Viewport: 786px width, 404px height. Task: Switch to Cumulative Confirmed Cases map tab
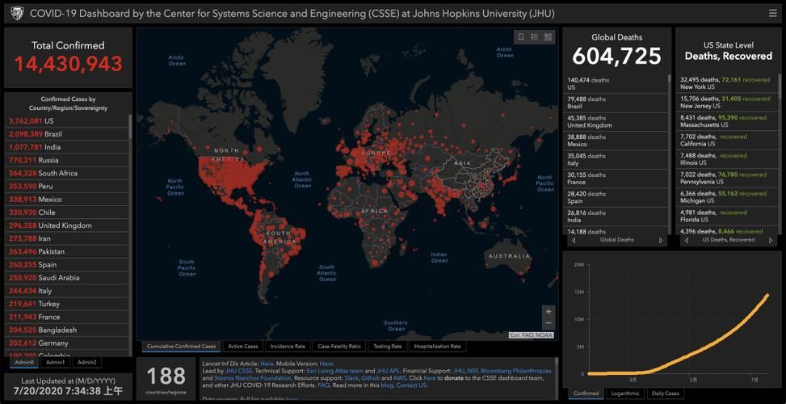(x=181, y=347)
